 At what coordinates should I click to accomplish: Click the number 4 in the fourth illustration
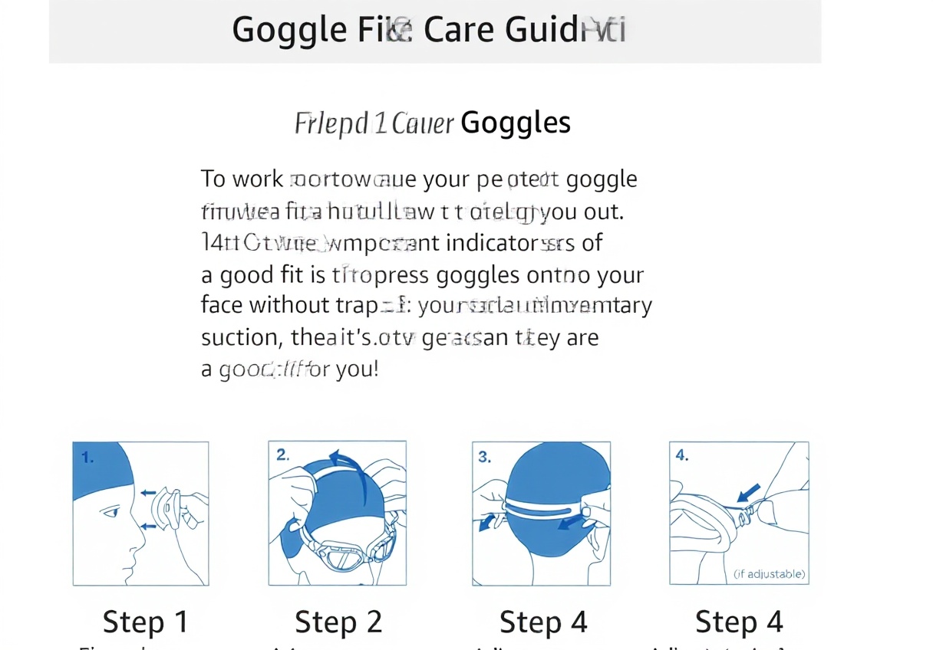pos(682,455)
